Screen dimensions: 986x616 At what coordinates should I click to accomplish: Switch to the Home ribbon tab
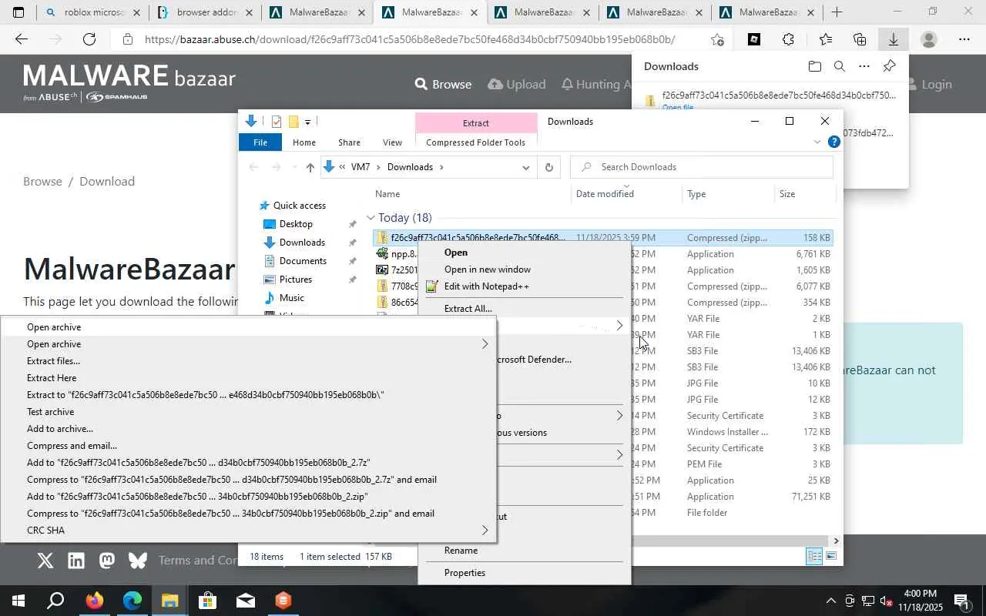304,142
